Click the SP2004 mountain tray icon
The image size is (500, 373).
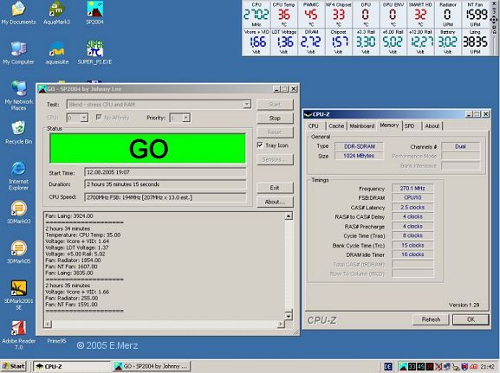tap(404, 367)
